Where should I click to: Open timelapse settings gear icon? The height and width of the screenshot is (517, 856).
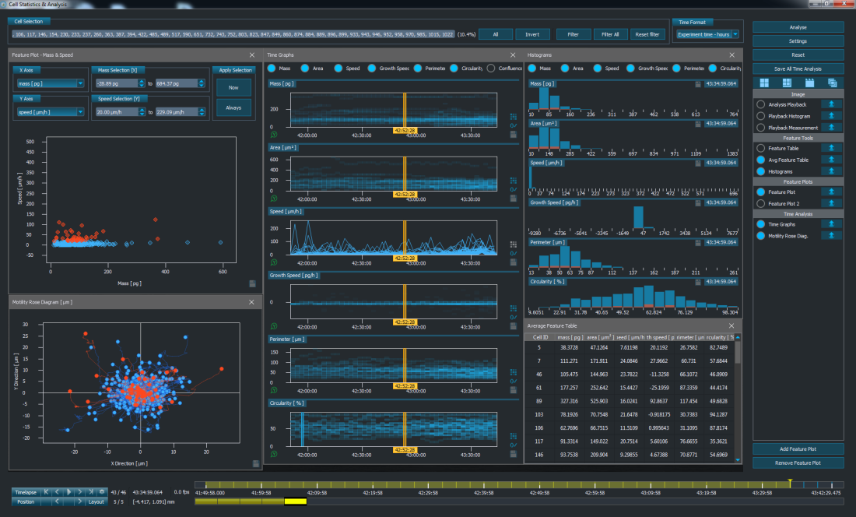pyautogui.click(x=103, y=492)
